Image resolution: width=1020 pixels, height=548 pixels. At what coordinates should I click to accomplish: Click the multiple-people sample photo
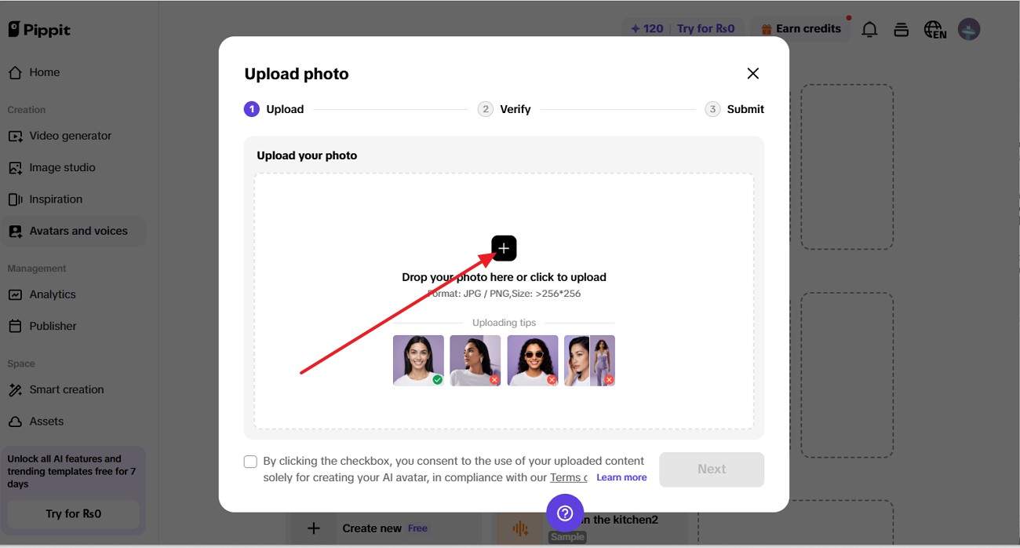tap(589, 360)
